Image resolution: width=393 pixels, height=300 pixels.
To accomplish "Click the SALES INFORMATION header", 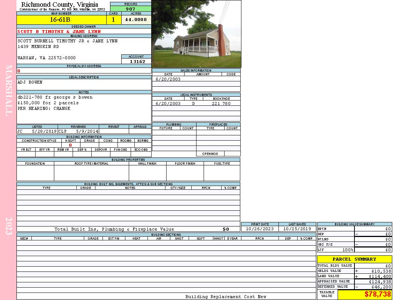I will pyautogui.click(x=196, y=70).
